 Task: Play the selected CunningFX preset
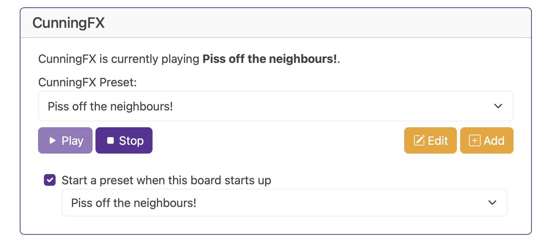click(x=65, y=140)
